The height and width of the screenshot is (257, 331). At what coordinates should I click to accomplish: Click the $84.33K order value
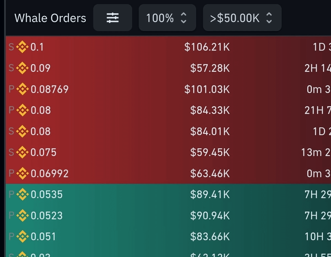210,110
